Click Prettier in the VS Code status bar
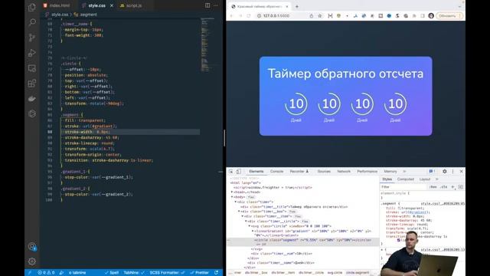 point(199,273)
